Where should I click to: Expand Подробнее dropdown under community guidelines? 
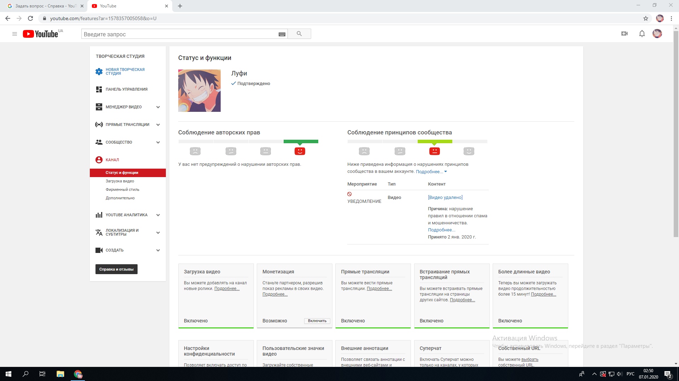[x=431, y=171]
